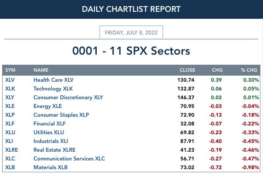Click the XLF ticker symbol
Screen dimensions: 263x174
(10, 124)
